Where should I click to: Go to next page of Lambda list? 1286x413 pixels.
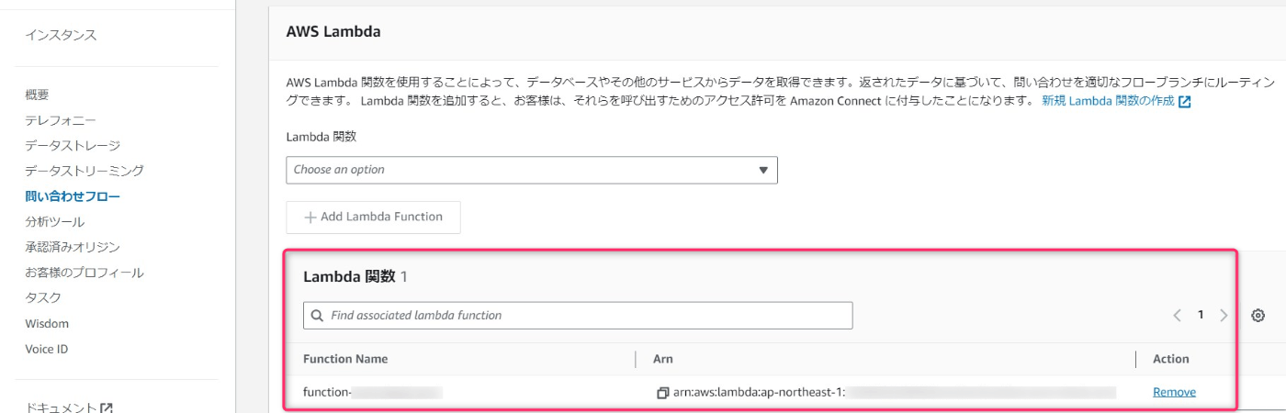click(1224, 316)
